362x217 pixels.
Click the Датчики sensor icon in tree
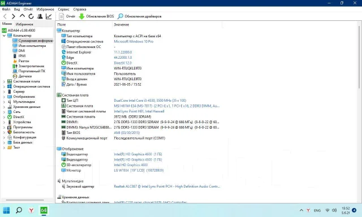click(15, 76)
